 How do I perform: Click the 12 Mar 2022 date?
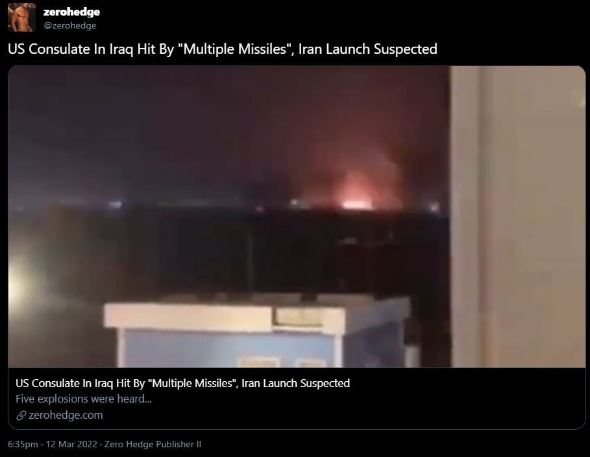(71, 444)
